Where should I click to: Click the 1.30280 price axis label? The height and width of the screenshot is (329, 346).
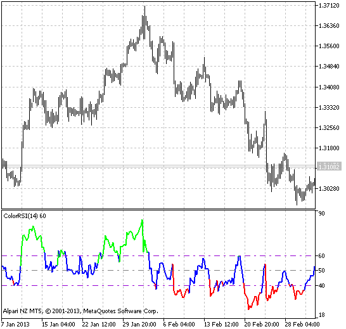(x=329, y=188)
